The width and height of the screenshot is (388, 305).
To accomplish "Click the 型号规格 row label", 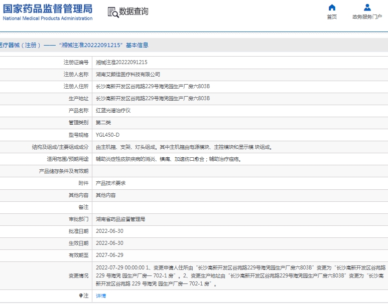I will click(x=78, y=135).
